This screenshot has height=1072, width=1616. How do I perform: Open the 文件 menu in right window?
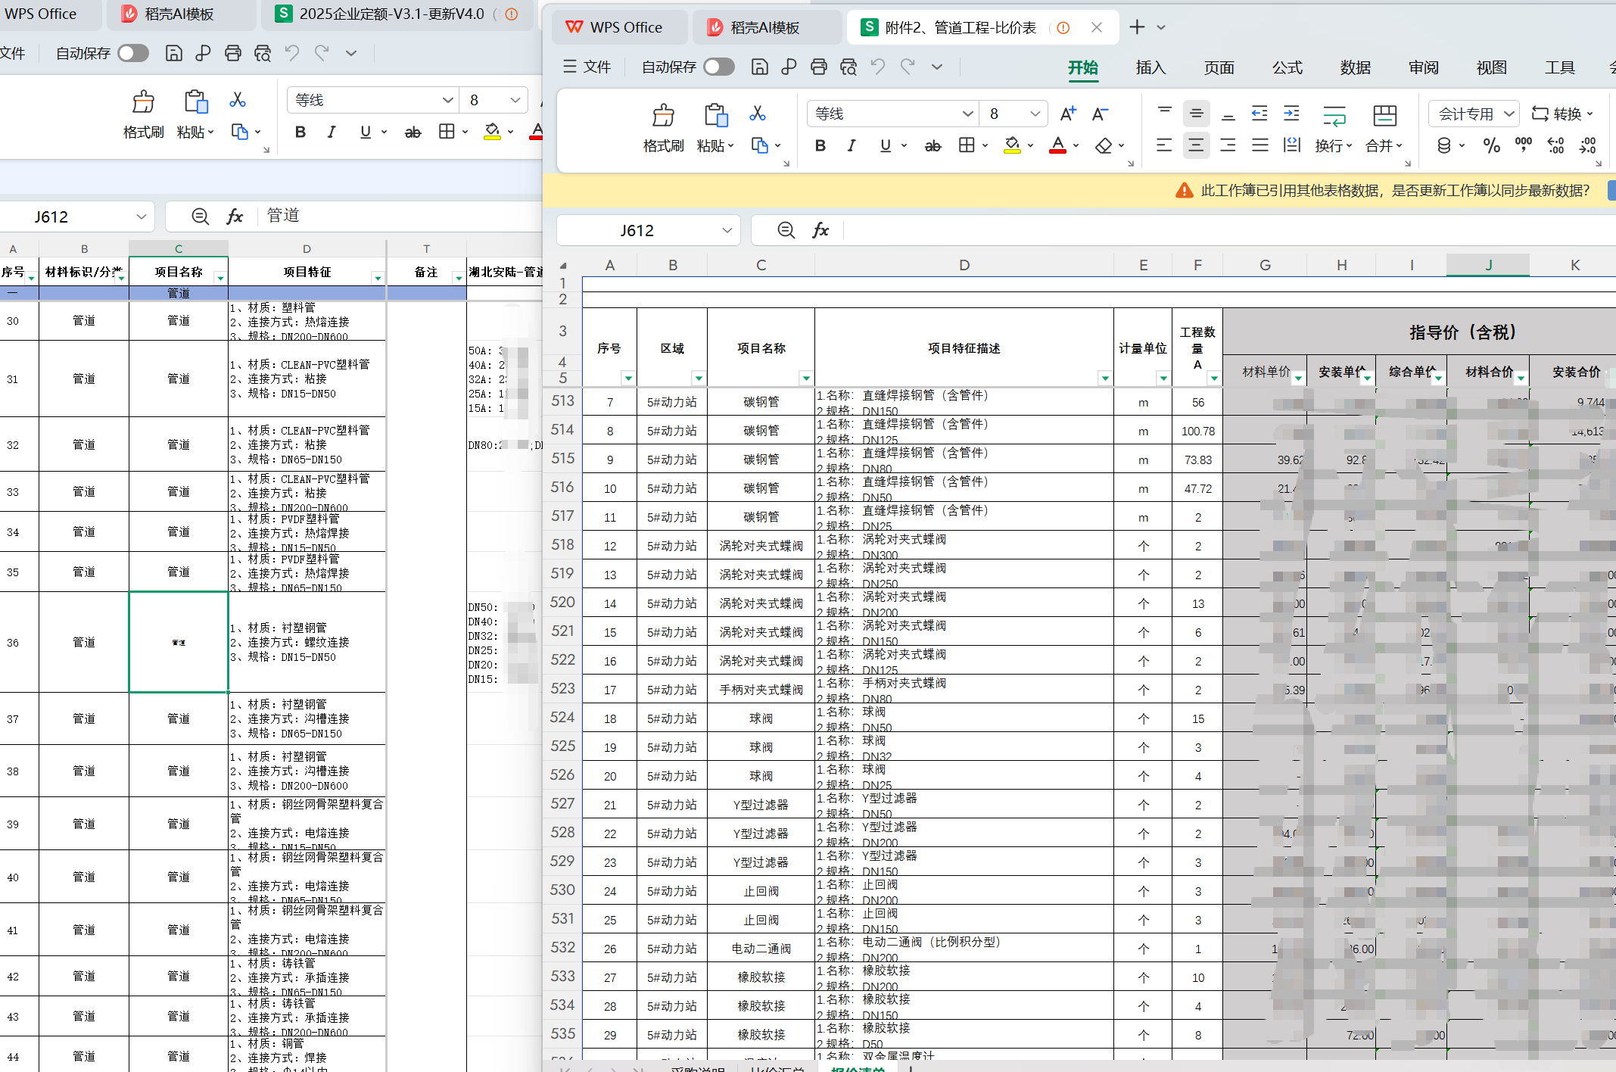[x=587, y=67]
